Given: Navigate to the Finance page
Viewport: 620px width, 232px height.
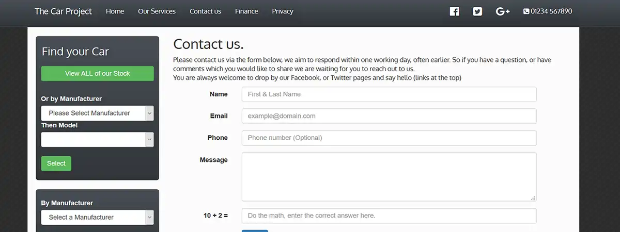Looking at the screenshot, I should tap(246, 11).
